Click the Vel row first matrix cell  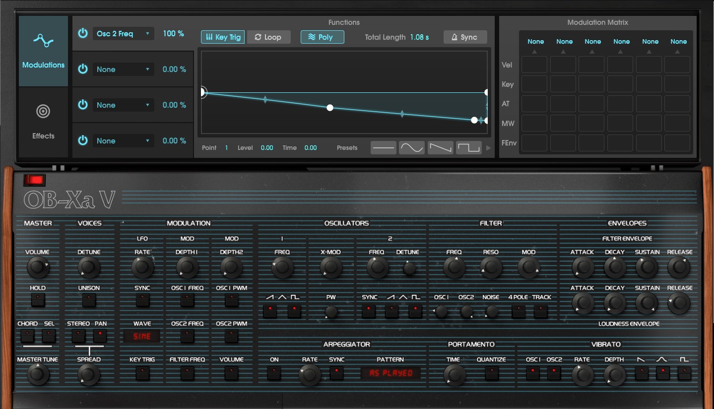(534, 65)
